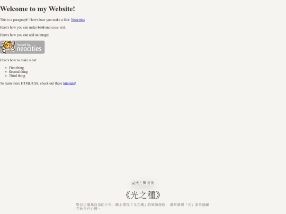Click the broken 光之種 封面 image
This screenshot has height=214, width=286.
[x=143, y=183]
